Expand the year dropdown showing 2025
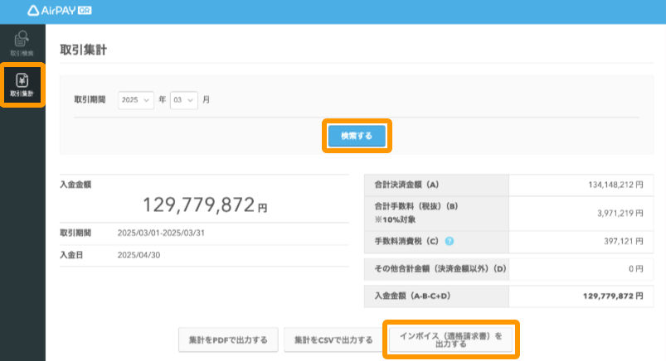The height and width of the screenshot is (361, 666). click(x=136, y=99)
